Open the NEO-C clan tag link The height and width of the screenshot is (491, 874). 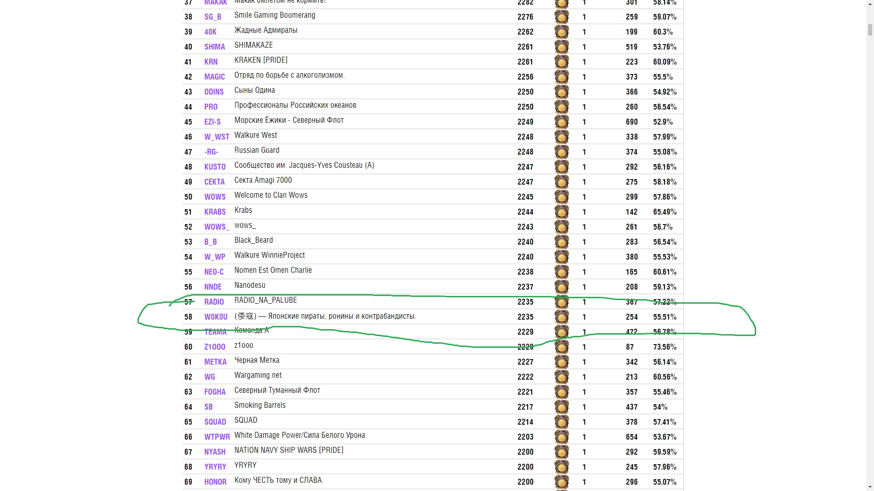tap(214, 272)
